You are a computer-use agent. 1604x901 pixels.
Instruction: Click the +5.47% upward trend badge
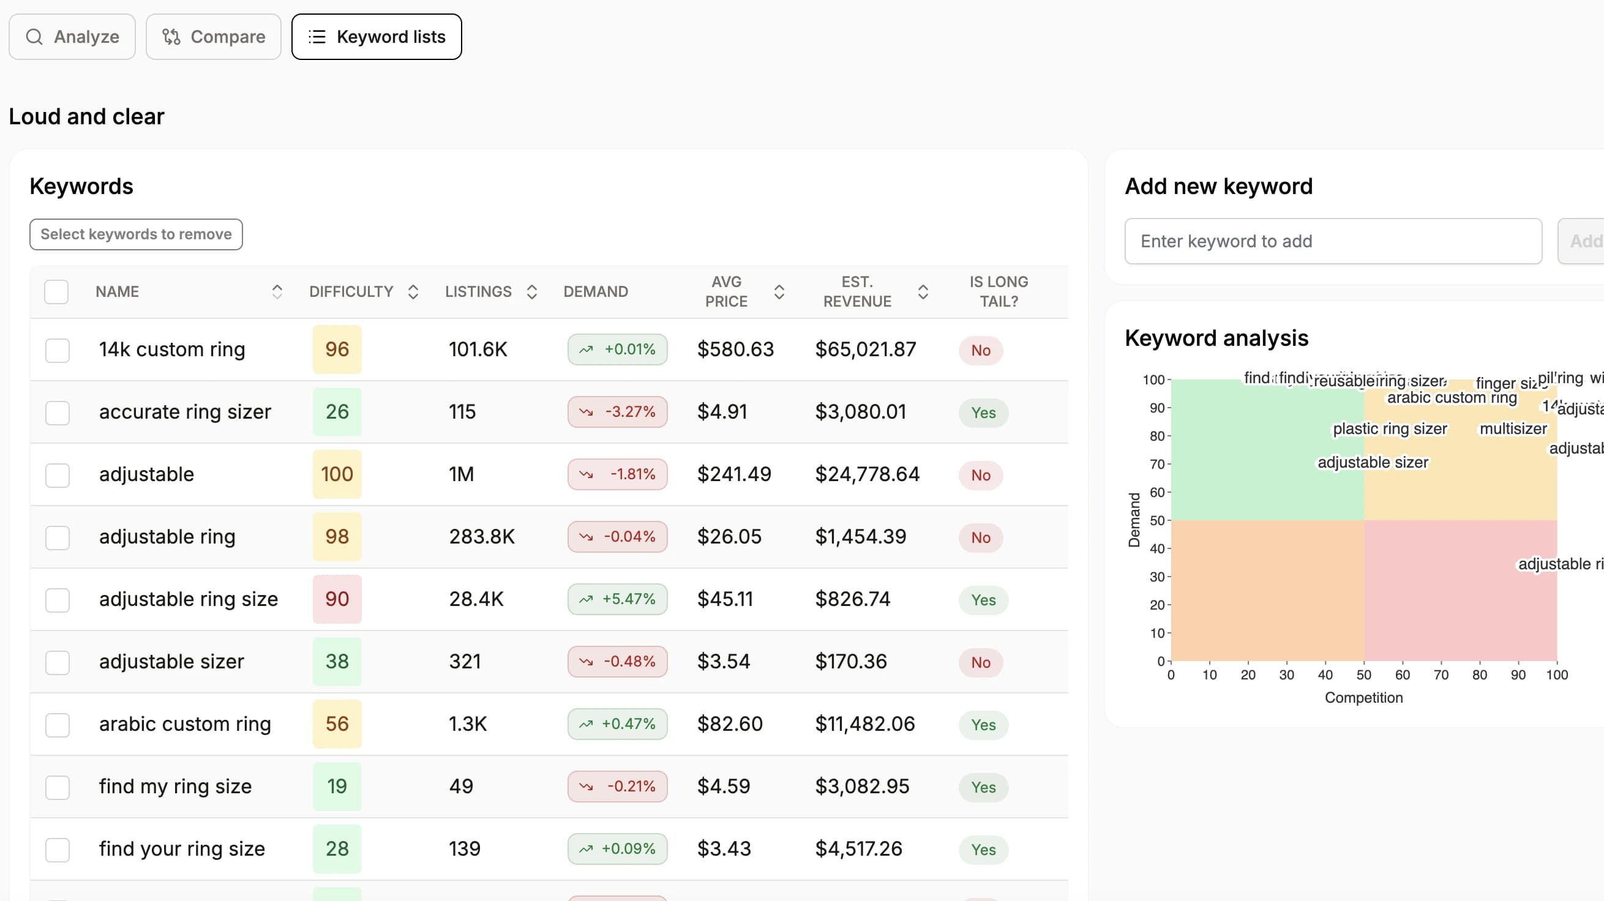tap(617, 599)
